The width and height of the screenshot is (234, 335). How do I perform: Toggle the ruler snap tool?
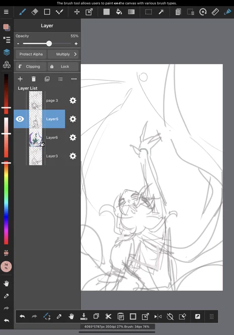(x=215, y=12)
